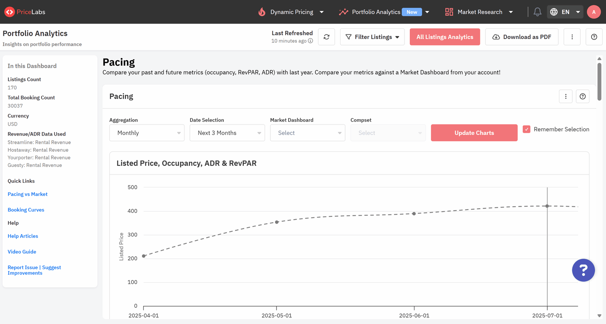
Task: Uncheck the Remember Selection checkbox
Action: coord(526,129)
